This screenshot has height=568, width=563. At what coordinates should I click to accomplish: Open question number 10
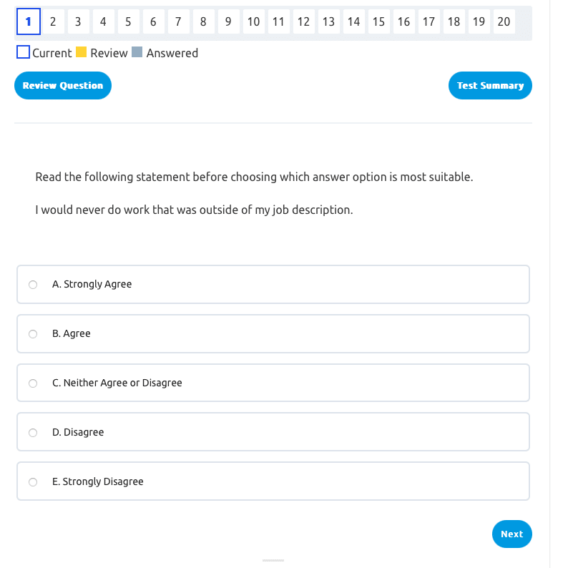point(253,21)
